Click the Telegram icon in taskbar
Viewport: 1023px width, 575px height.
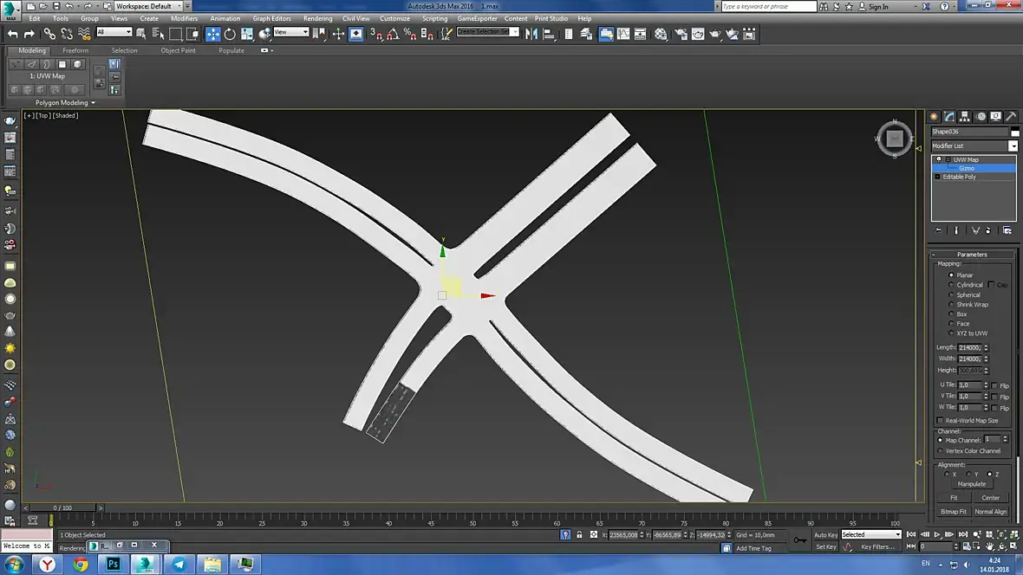tap(179, 565)
